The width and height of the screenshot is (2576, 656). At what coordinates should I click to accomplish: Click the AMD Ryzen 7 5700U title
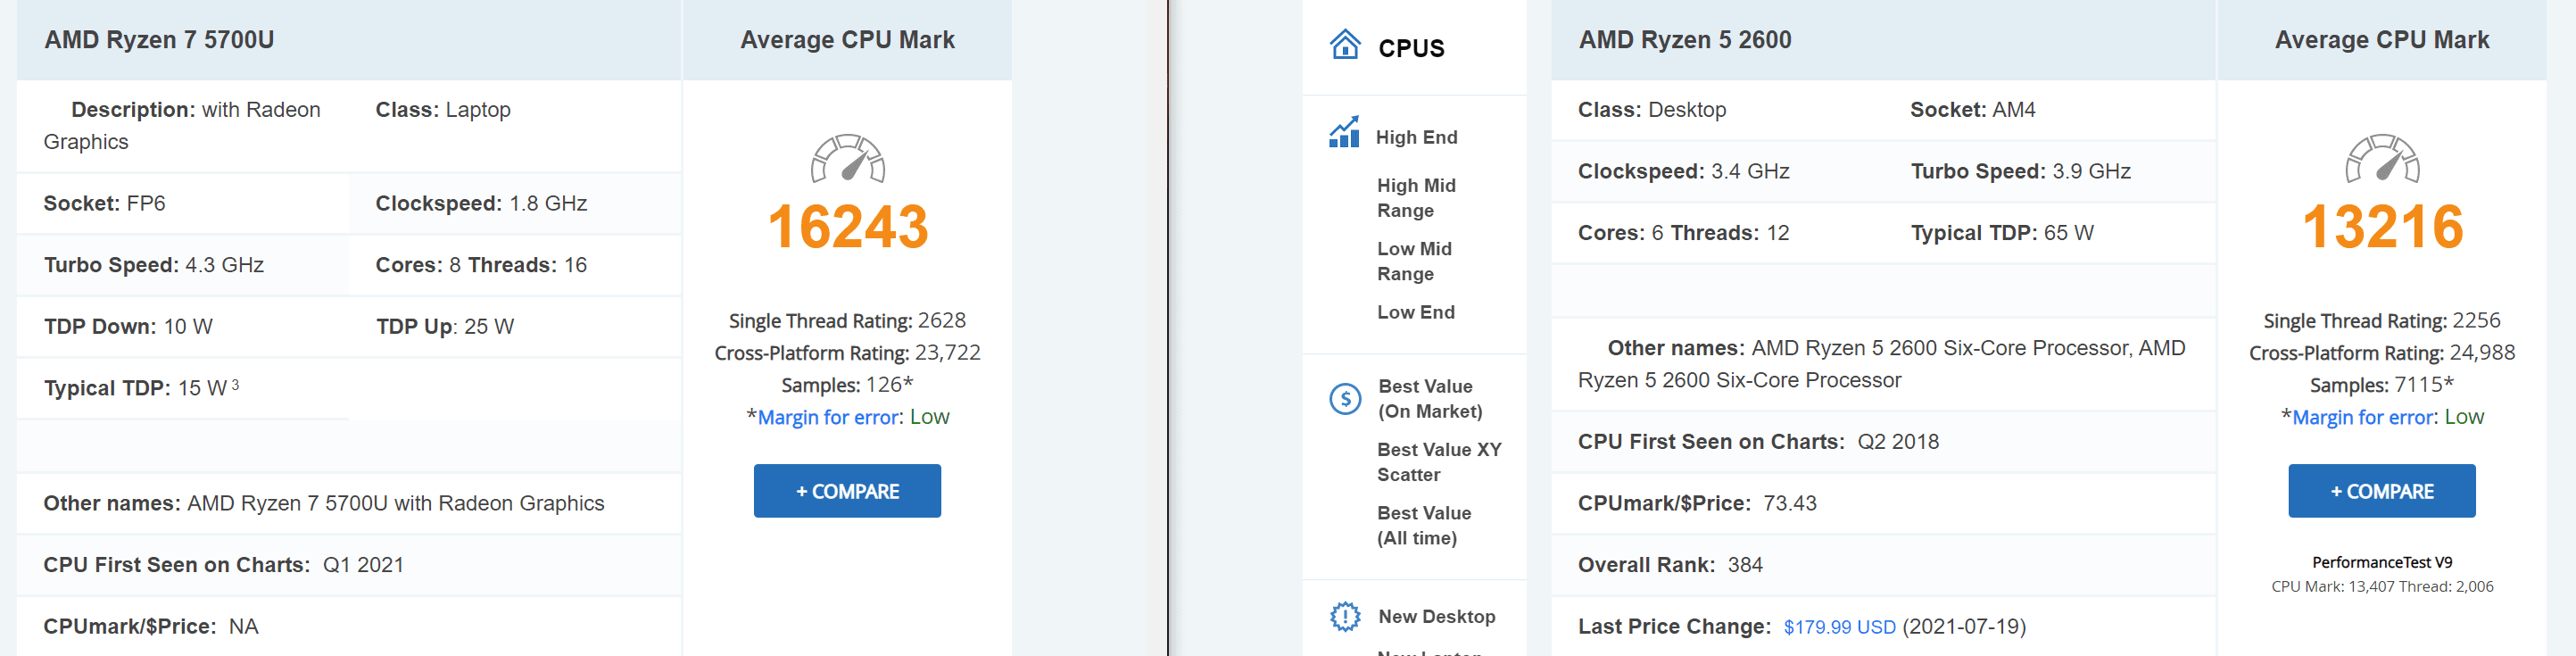pos(159,40)
